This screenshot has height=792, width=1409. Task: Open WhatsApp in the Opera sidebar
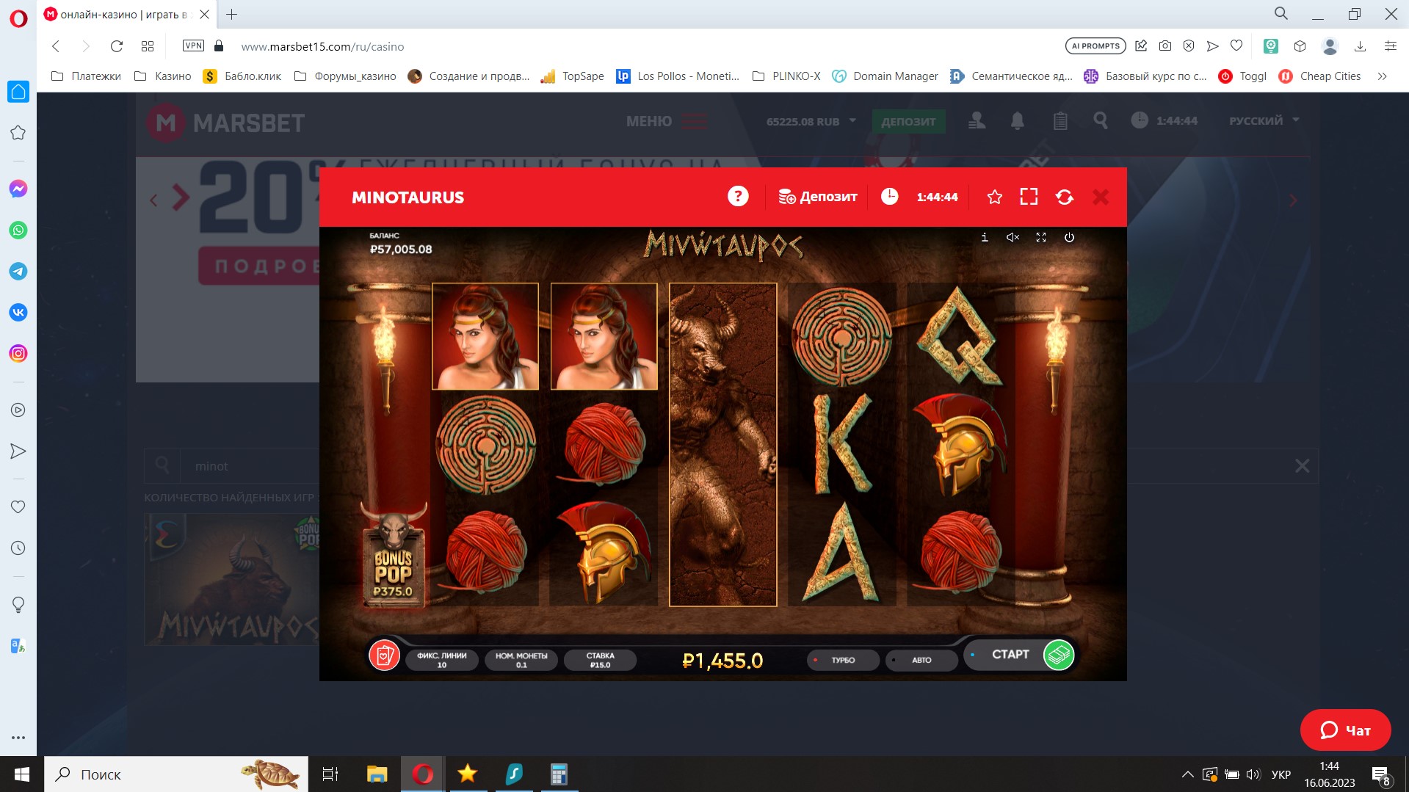coord(18,230)
